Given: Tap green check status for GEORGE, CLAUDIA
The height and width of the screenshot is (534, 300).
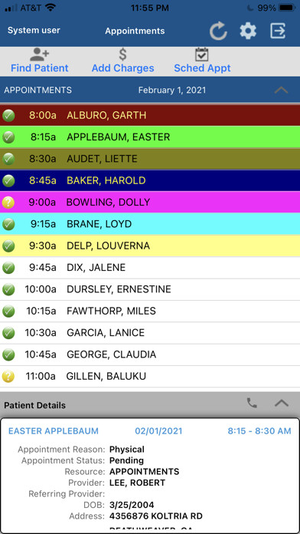Looking at the screenshot, I should 8,354.
